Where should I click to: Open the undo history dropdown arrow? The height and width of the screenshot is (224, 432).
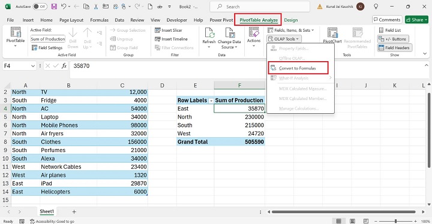69,7
